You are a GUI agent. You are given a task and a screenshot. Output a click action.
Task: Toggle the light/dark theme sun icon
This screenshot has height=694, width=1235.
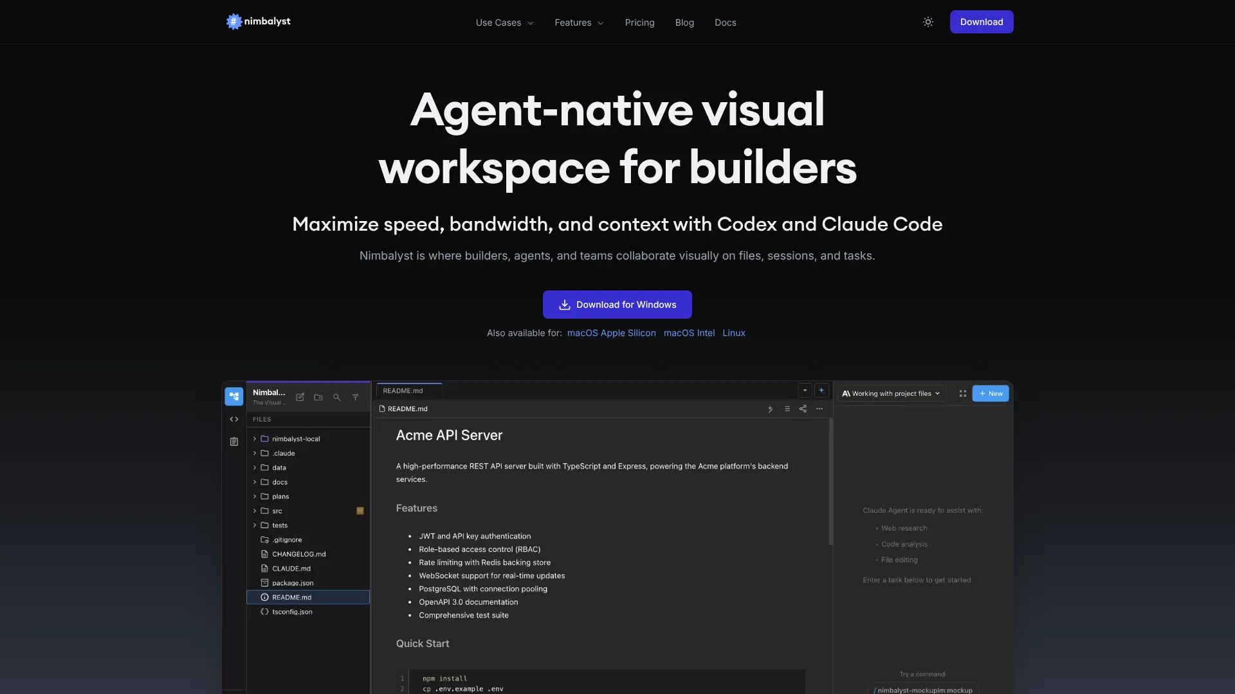pyautogui.click(x=928, y=22)
